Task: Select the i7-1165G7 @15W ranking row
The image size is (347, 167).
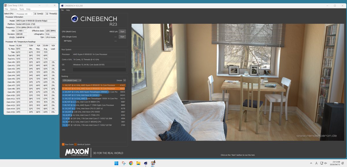Action: point(94,125)
